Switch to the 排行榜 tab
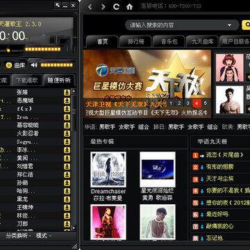Screen dimensions: 250x250 coord(135,42)
